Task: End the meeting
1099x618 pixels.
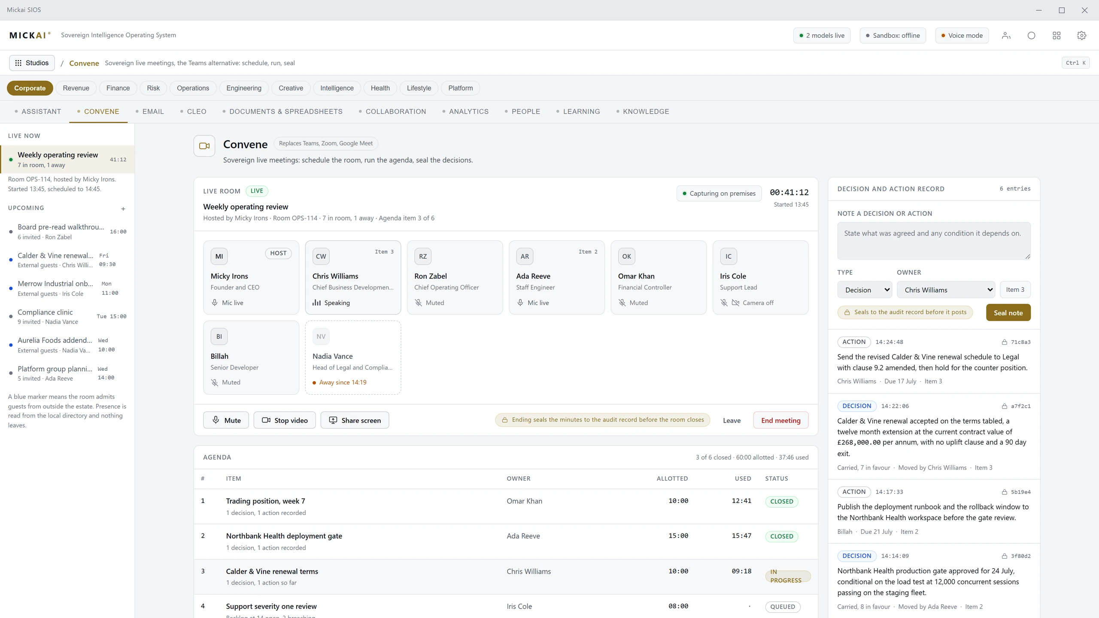Action: pos(781,420)
